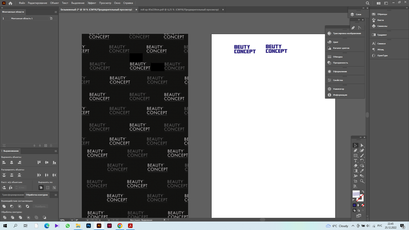Select the Type tool

[356, 161]
